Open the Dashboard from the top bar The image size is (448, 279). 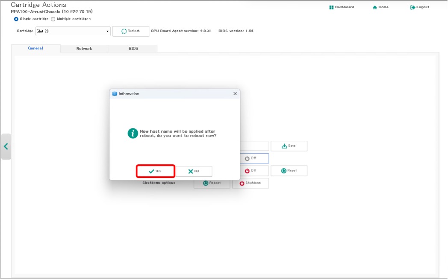click(342, 7)
